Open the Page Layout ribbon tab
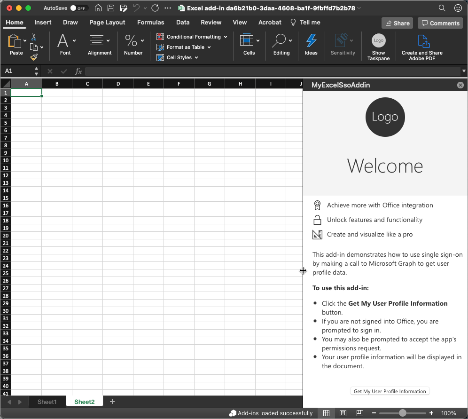This screenshot has height=419, width=468. 107,23
